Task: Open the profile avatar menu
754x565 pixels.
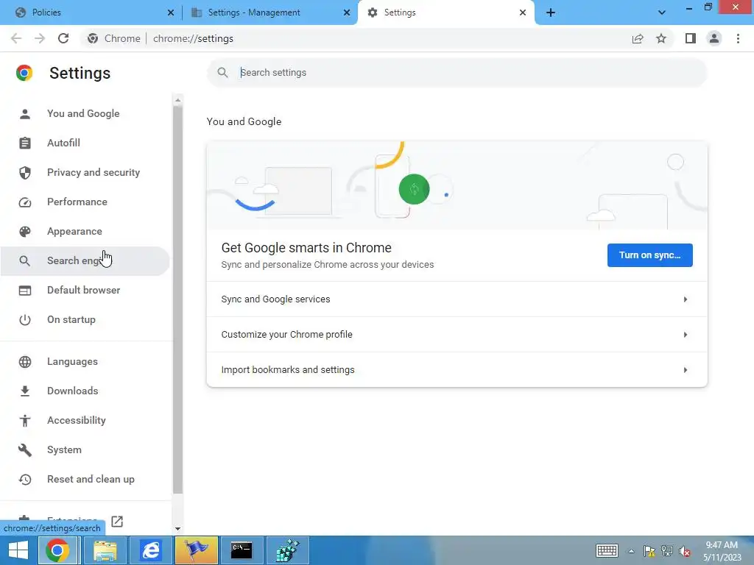Action: [714, 38]
